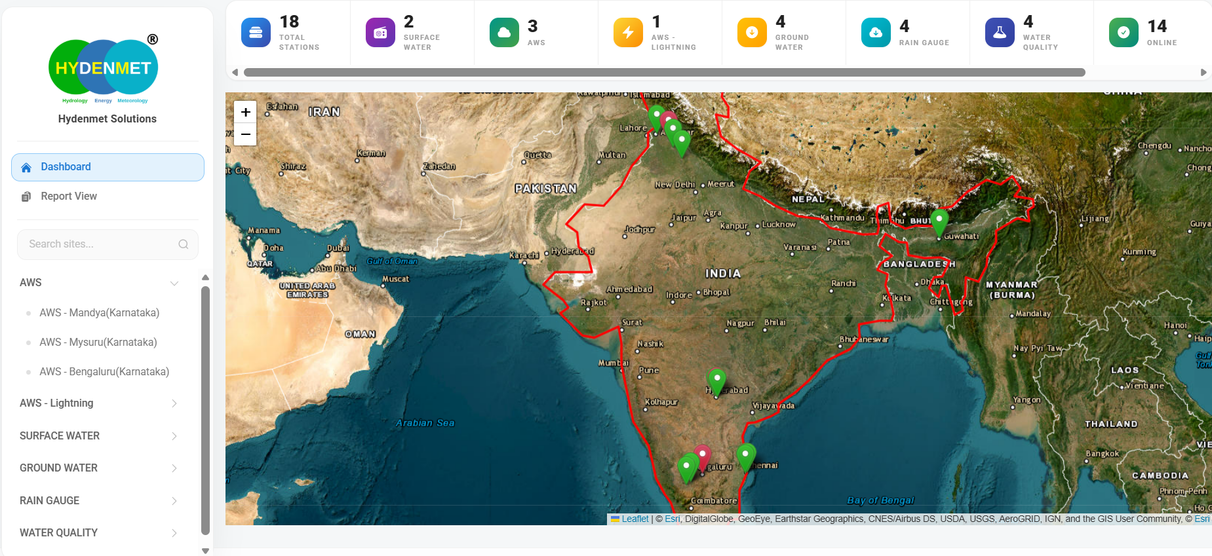The image size is (1212, 556).
Task: Click the 14 Online card
Action: [x=1152, y=33]
